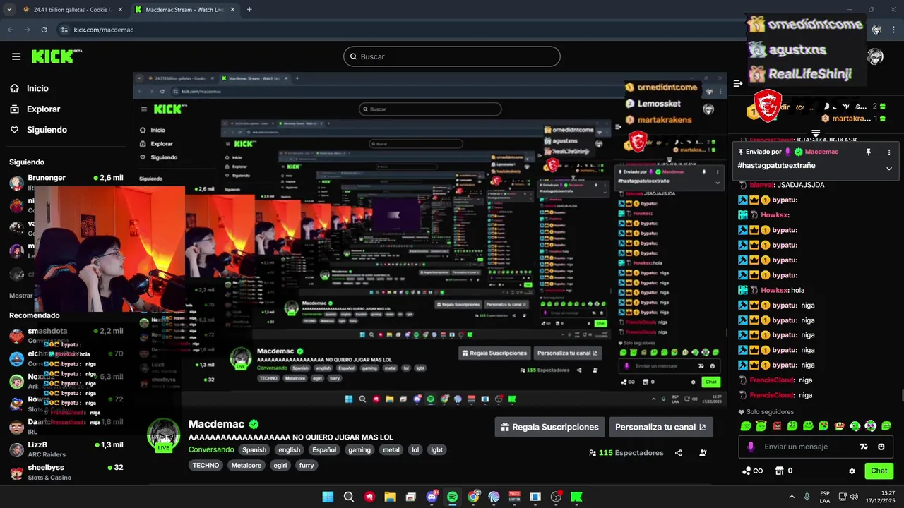Show hidden system tray icons
Screen dimensions: 904x508
click(x=792, y=497)
